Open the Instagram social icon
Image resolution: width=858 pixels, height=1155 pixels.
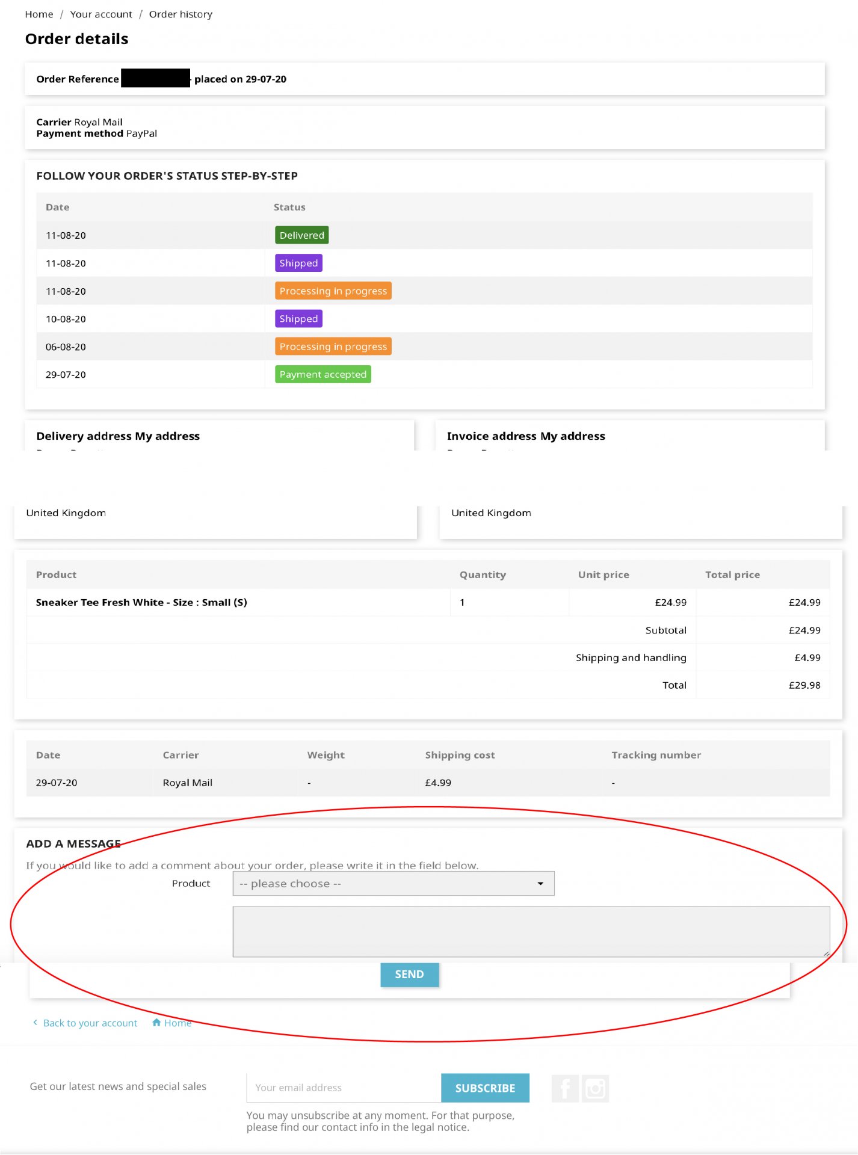pos(595,1088)
